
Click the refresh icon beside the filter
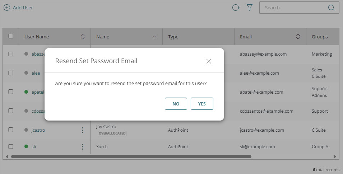click(236, 8)
